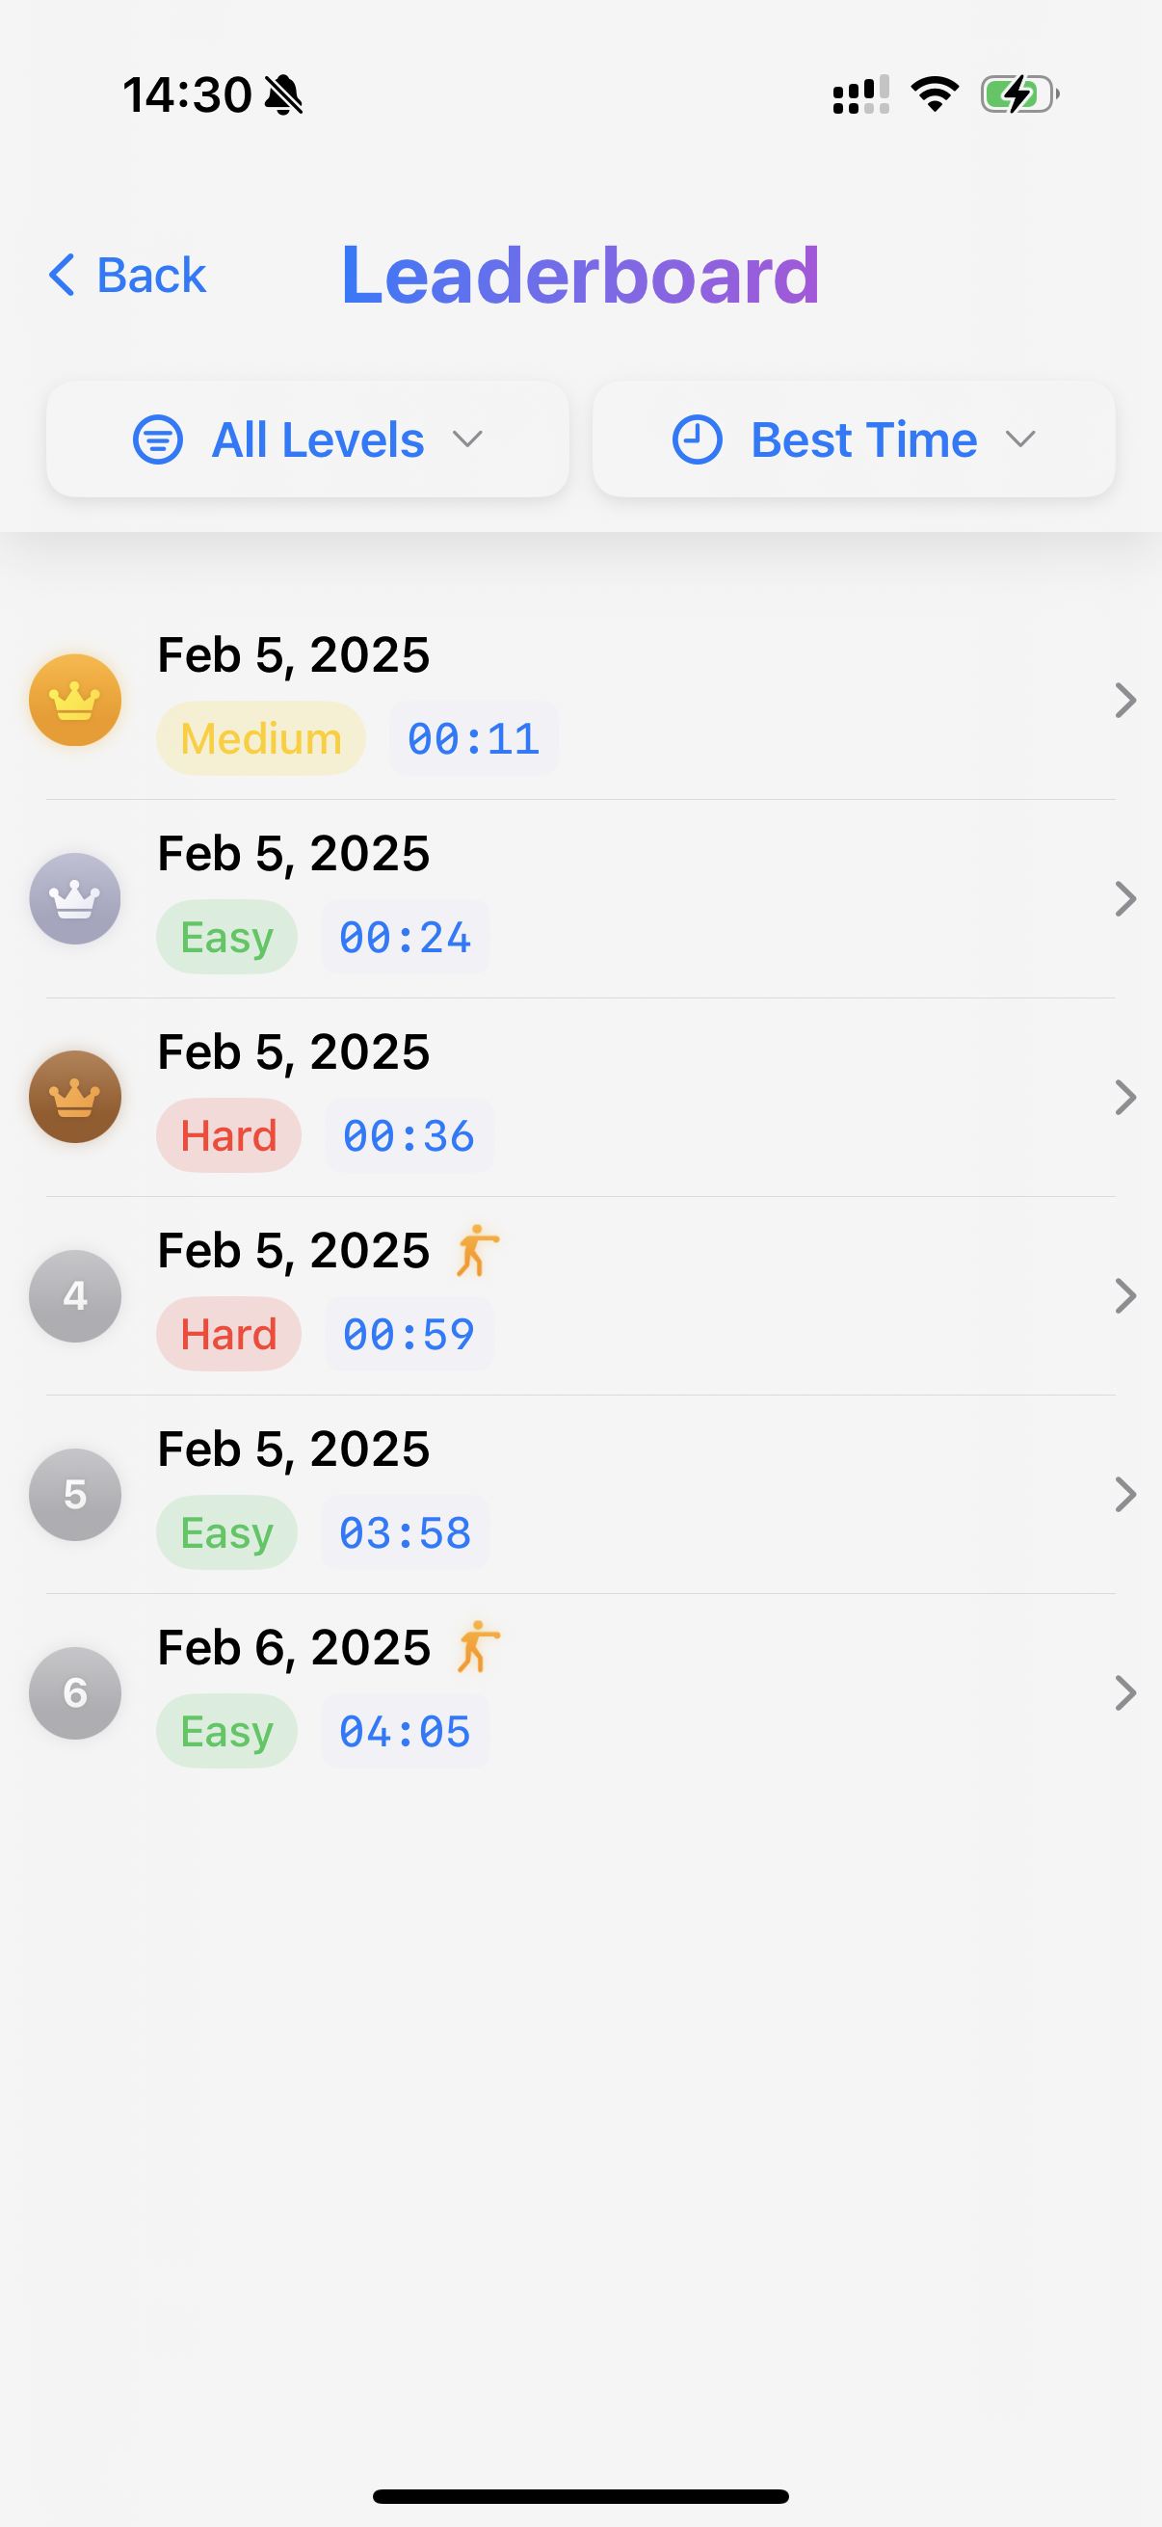The width and height of the screenshot is (1162, 2527).
Task: Select the 03:58 time label
Action: 405,1532
